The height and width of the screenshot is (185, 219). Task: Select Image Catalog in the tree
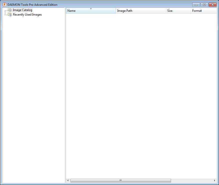tap(22, 10)
